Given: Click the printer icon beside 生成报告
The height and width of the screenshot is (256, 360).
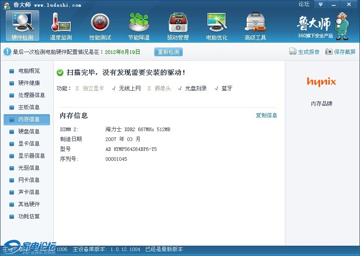Looking at the screenshot, I should (x=293, y=51).
